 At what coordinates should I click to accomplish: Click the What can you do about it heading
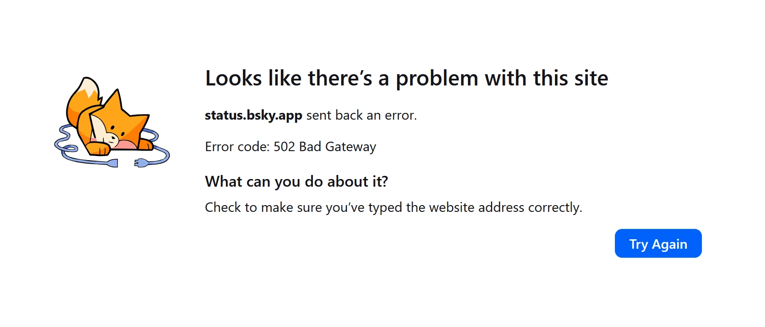coord(297,182)
